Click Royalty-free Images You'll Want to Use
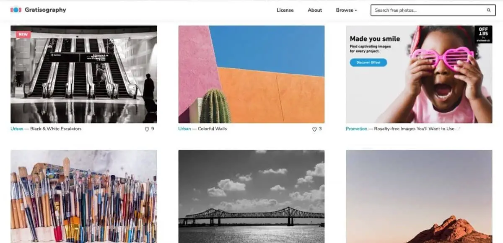Screen dimensions: 503x243 tap(414, 129)
